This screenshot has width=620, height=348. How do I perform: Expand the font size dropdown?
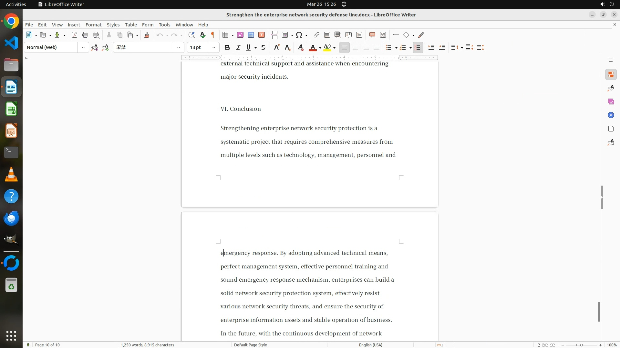tap(214, 48)
